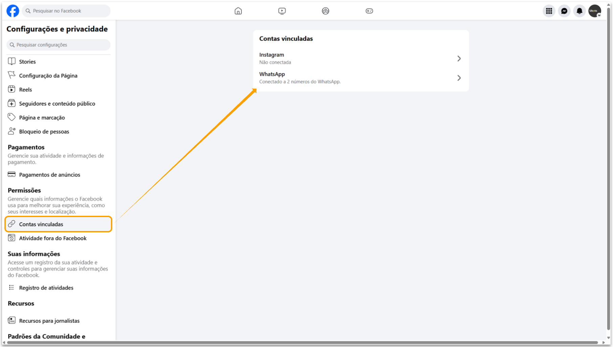613x347 pixels.
Task: Expand the Instagram linked account chevron
Action: coord(459,59)
